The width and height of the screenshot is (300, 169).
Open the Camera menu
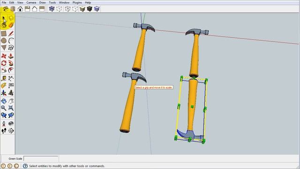click(31, 3)
